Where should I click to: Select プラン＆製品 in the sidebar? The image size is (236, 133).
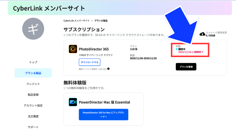tap(33, 73)
